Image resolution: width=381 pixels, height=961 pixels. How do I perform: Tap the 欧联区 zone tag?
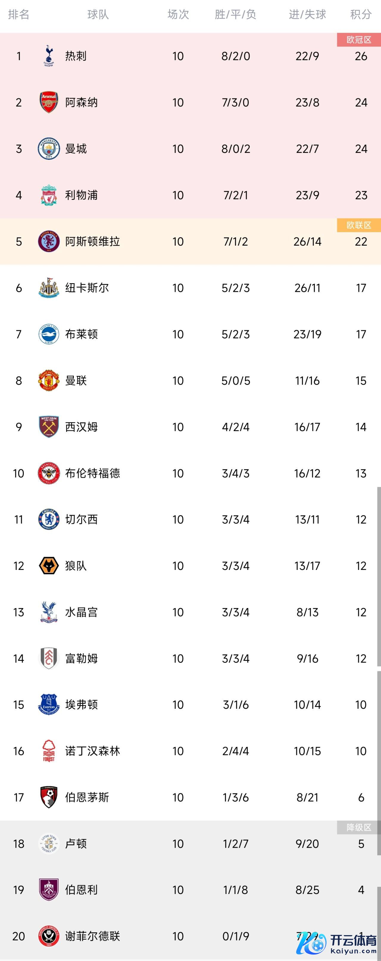click(x=359, y=225)
